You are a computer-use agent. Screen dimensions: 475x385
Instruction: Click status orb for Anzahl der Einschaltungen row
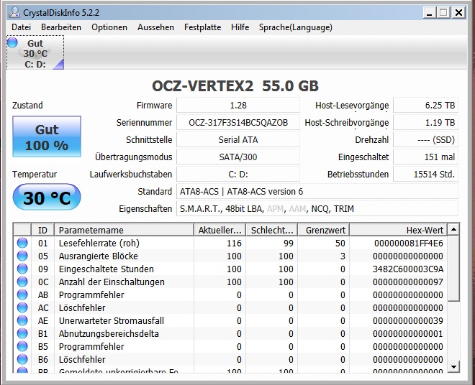coord(22,282)
